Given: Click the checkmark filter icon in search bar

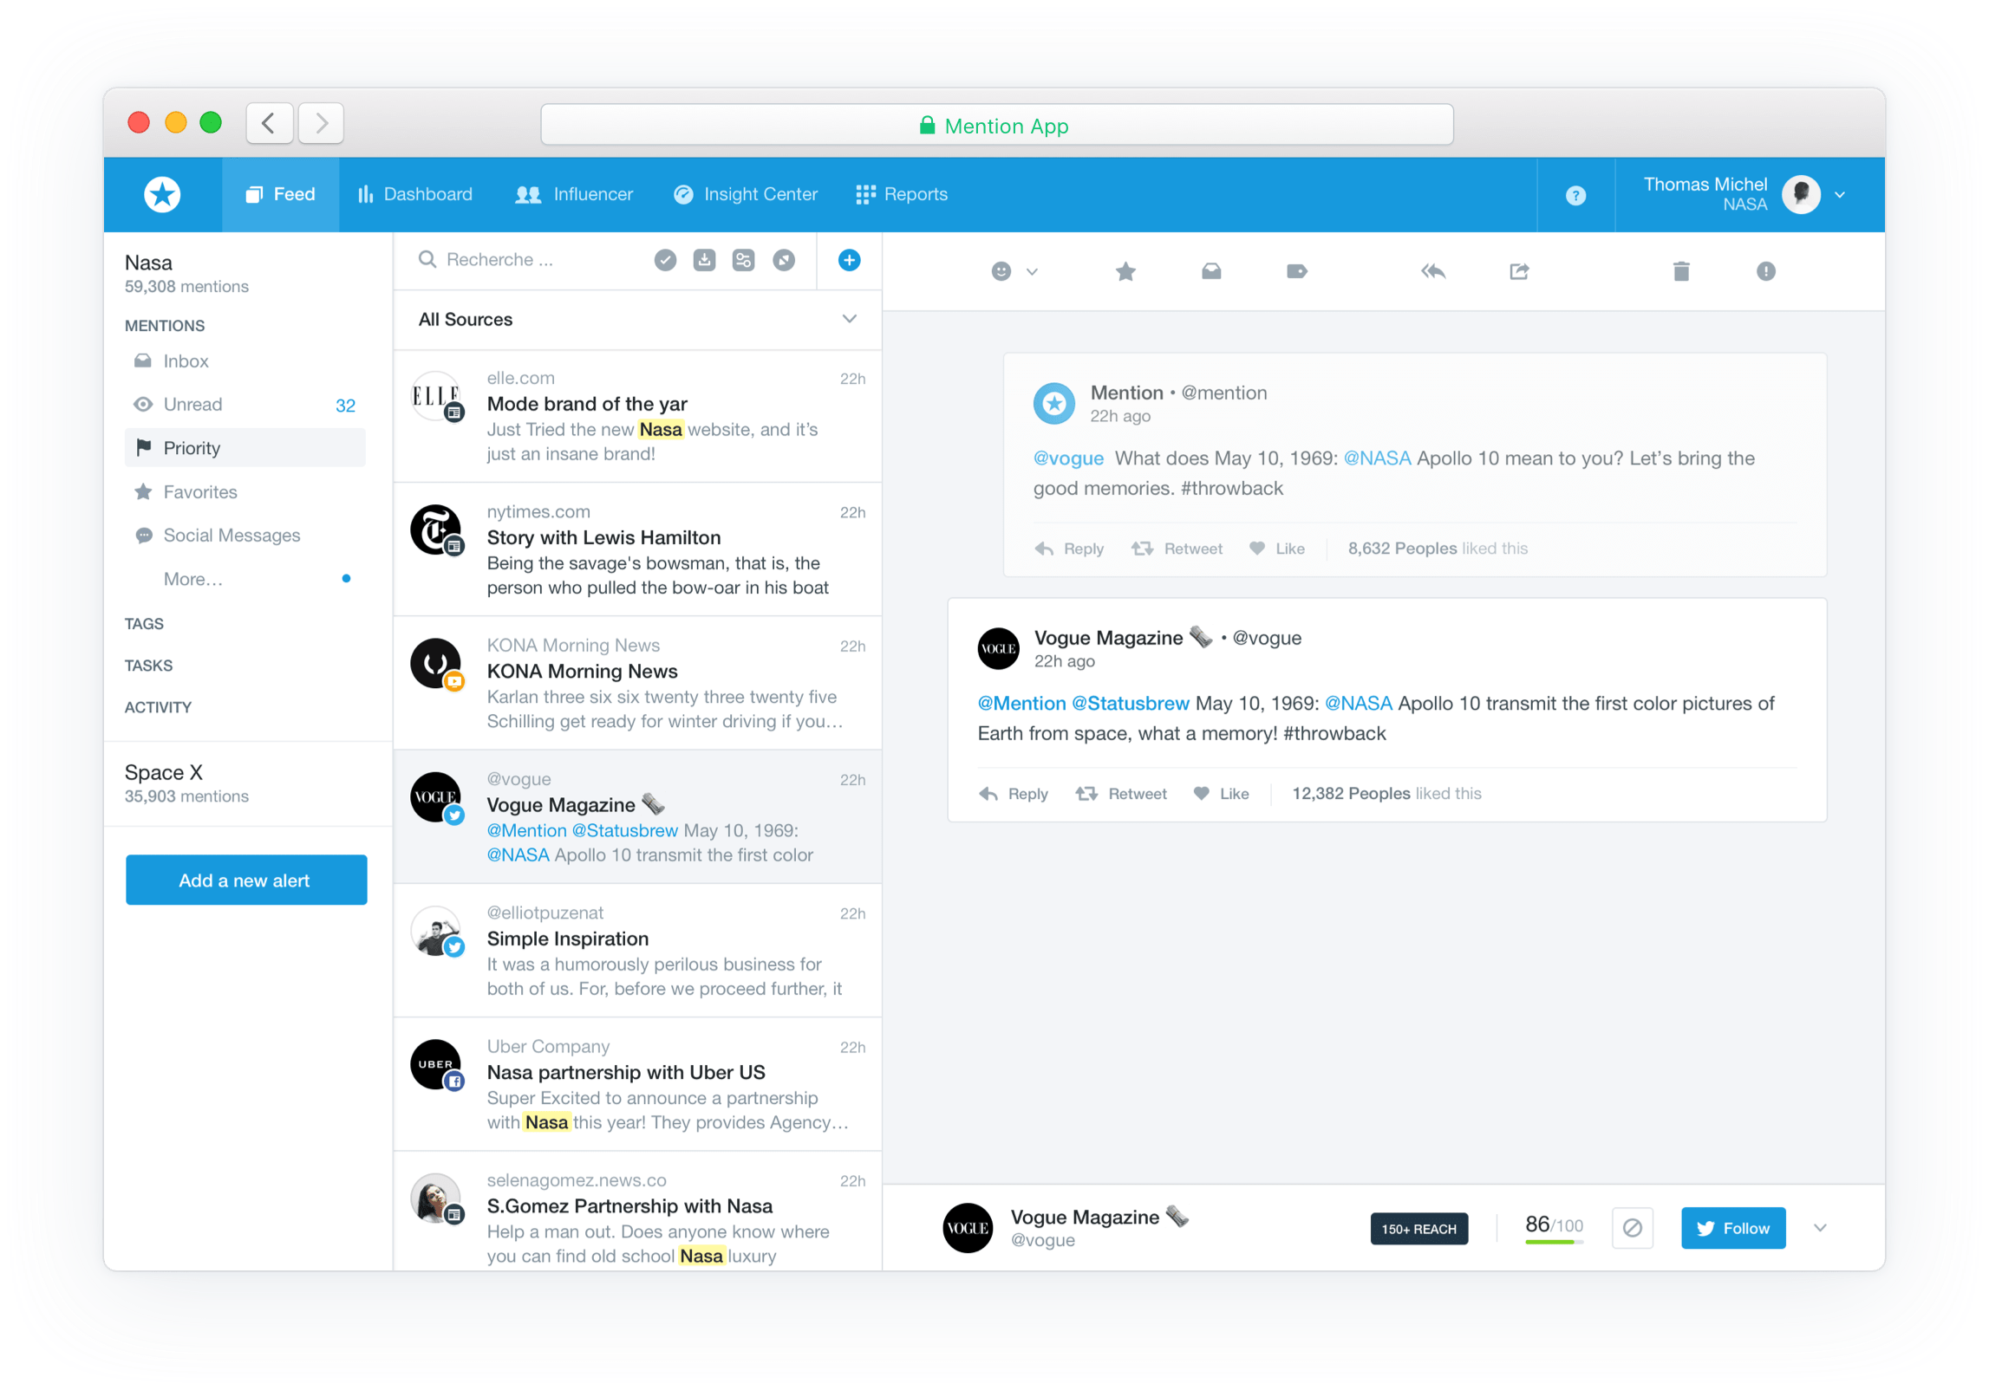Looking at the screenshot, I should [664, 260].
